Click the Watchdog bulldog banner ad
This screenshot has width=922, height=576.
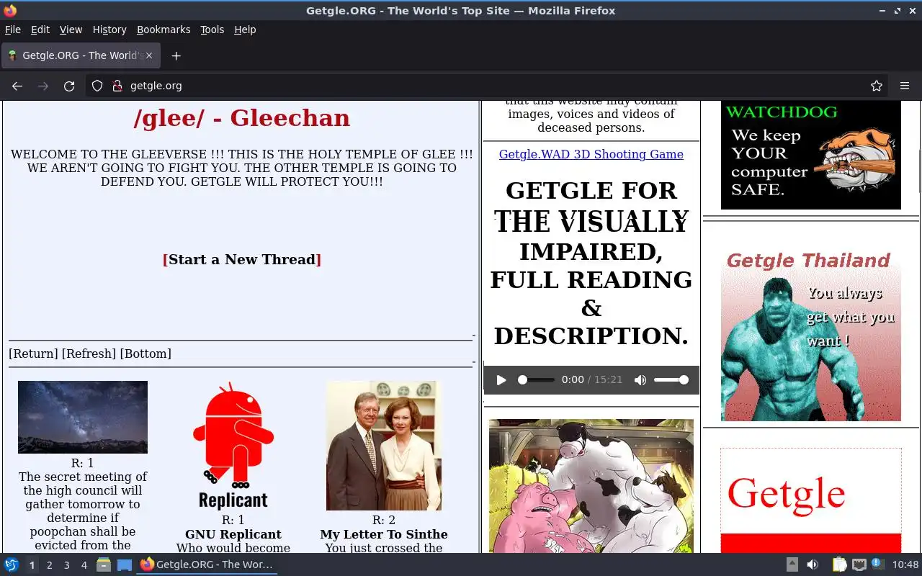pyautogui.click(x=811, y=156)
